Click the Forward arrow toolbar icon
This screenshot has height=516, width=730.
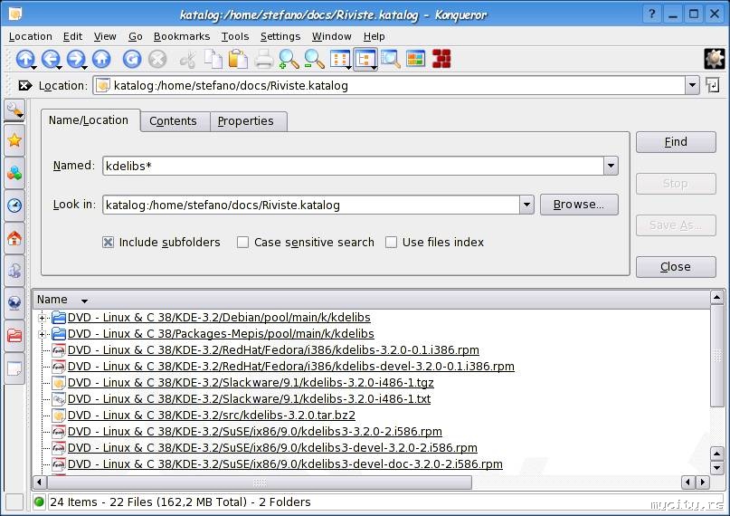point(76,59)
